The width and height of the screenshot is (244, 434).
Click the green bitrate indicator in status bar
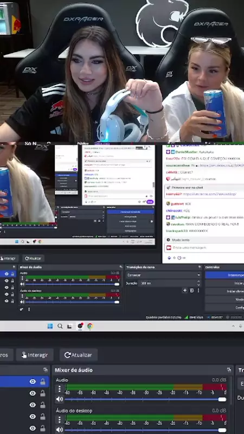186,317
